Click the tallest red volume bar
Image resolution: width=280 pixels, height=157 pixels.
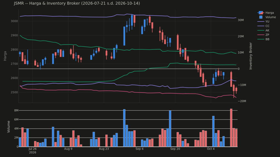[x=231, y=128]
